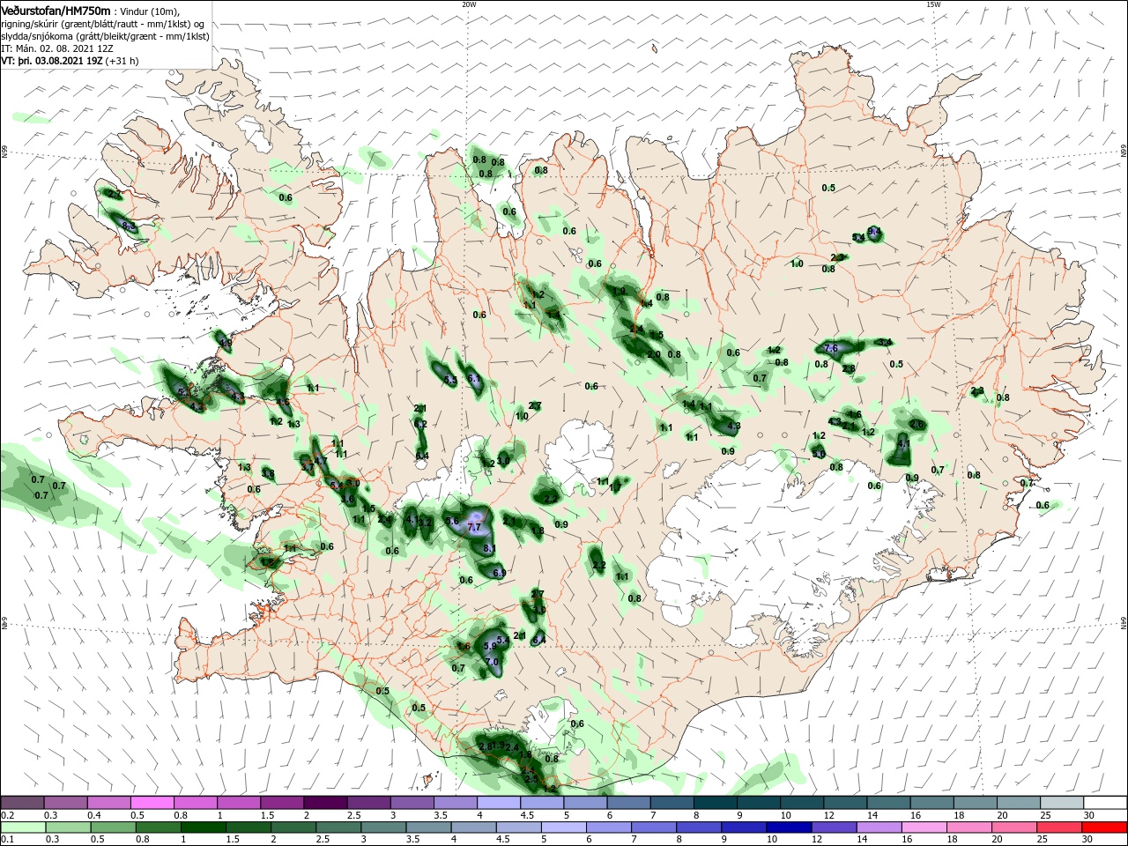Select the pale green 0.1 rain swatch

[23, 827]
